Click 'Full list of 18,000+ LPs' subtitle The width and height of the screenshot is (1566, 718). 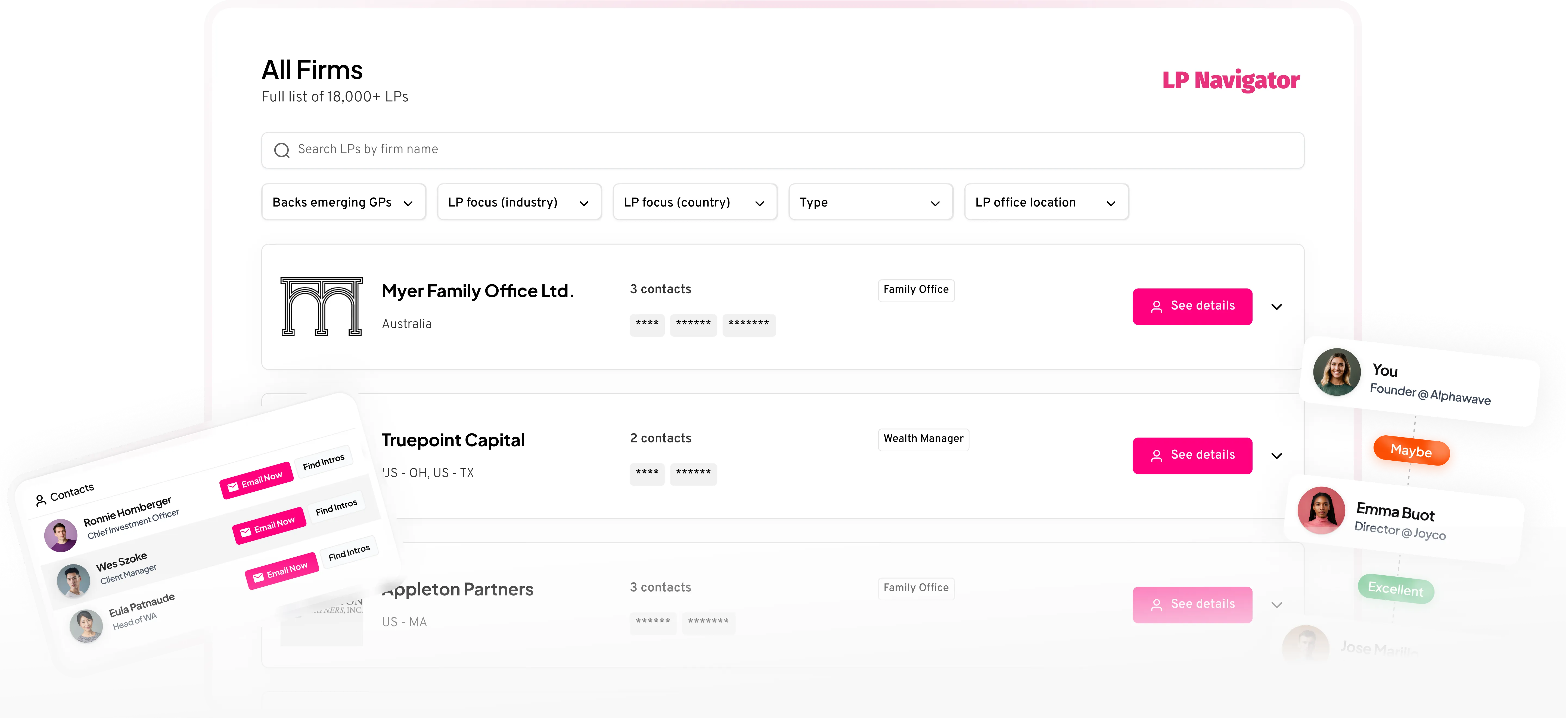[x=335, y=96]
